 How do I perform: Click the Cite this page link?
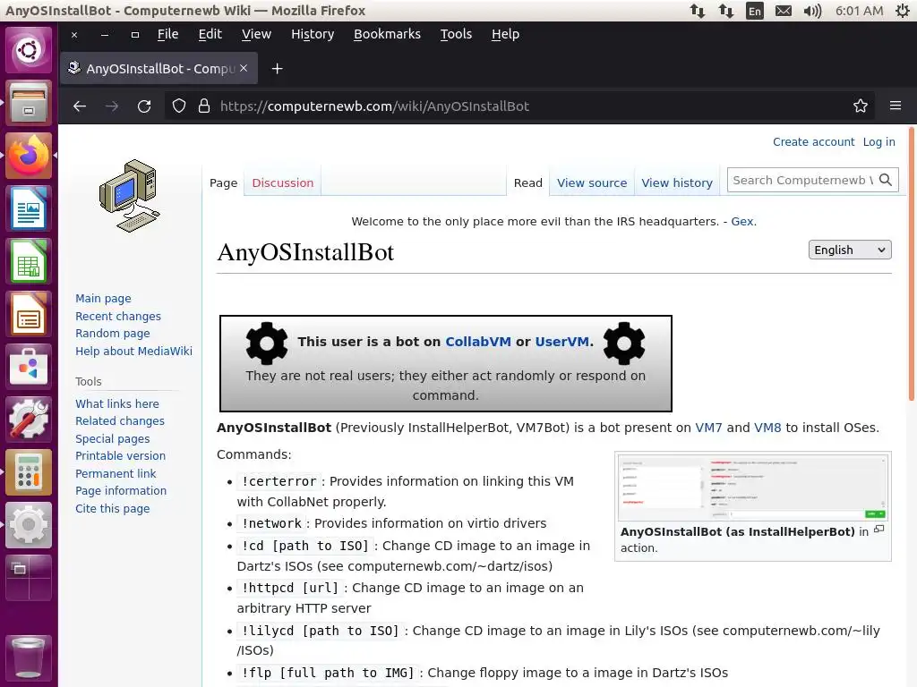click(x=112, y=508)
